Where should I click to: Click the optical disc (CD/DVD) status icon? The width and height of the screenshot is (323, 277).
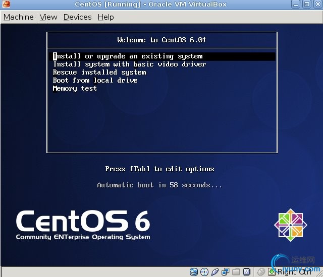(204, 272)
